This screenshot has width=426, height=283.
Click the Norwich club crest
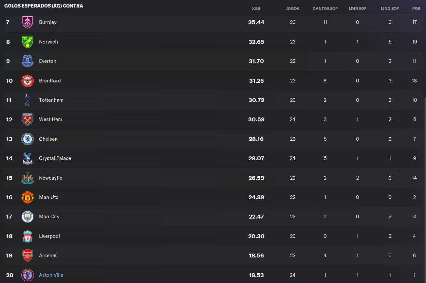click(x=28, y=42)
